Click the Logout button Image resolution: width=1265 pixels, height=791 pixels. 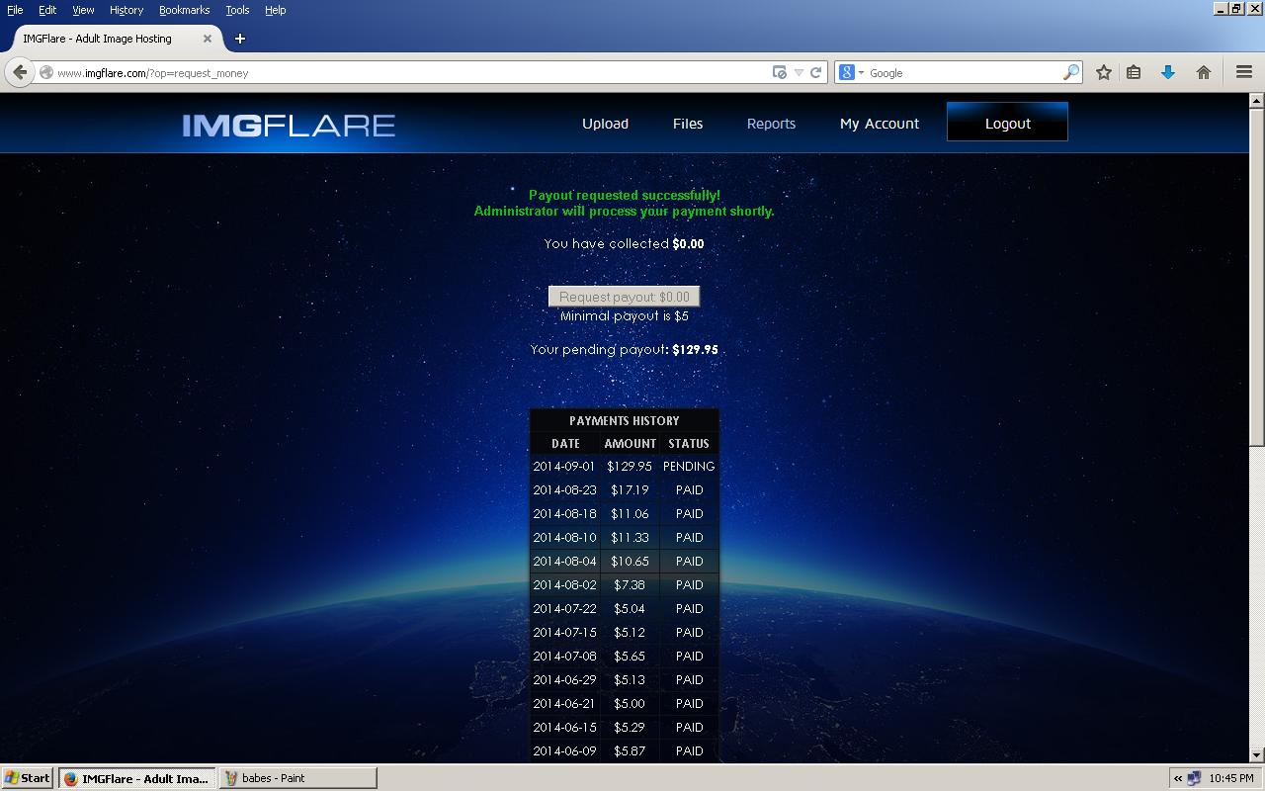pyautogui.click(x=1007, y=123)
